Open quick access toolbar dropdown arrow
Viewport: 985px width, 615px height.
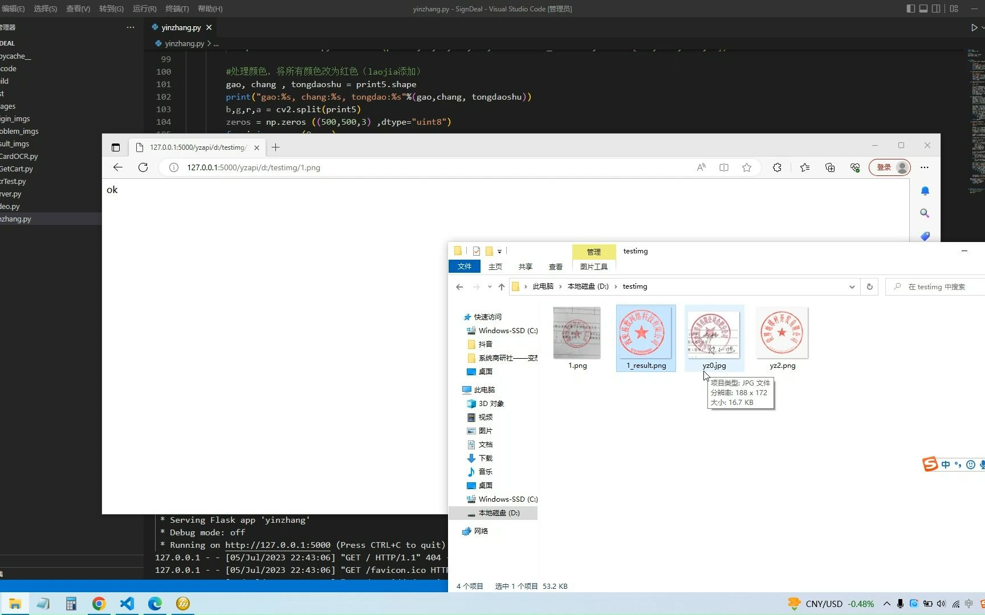499,251
